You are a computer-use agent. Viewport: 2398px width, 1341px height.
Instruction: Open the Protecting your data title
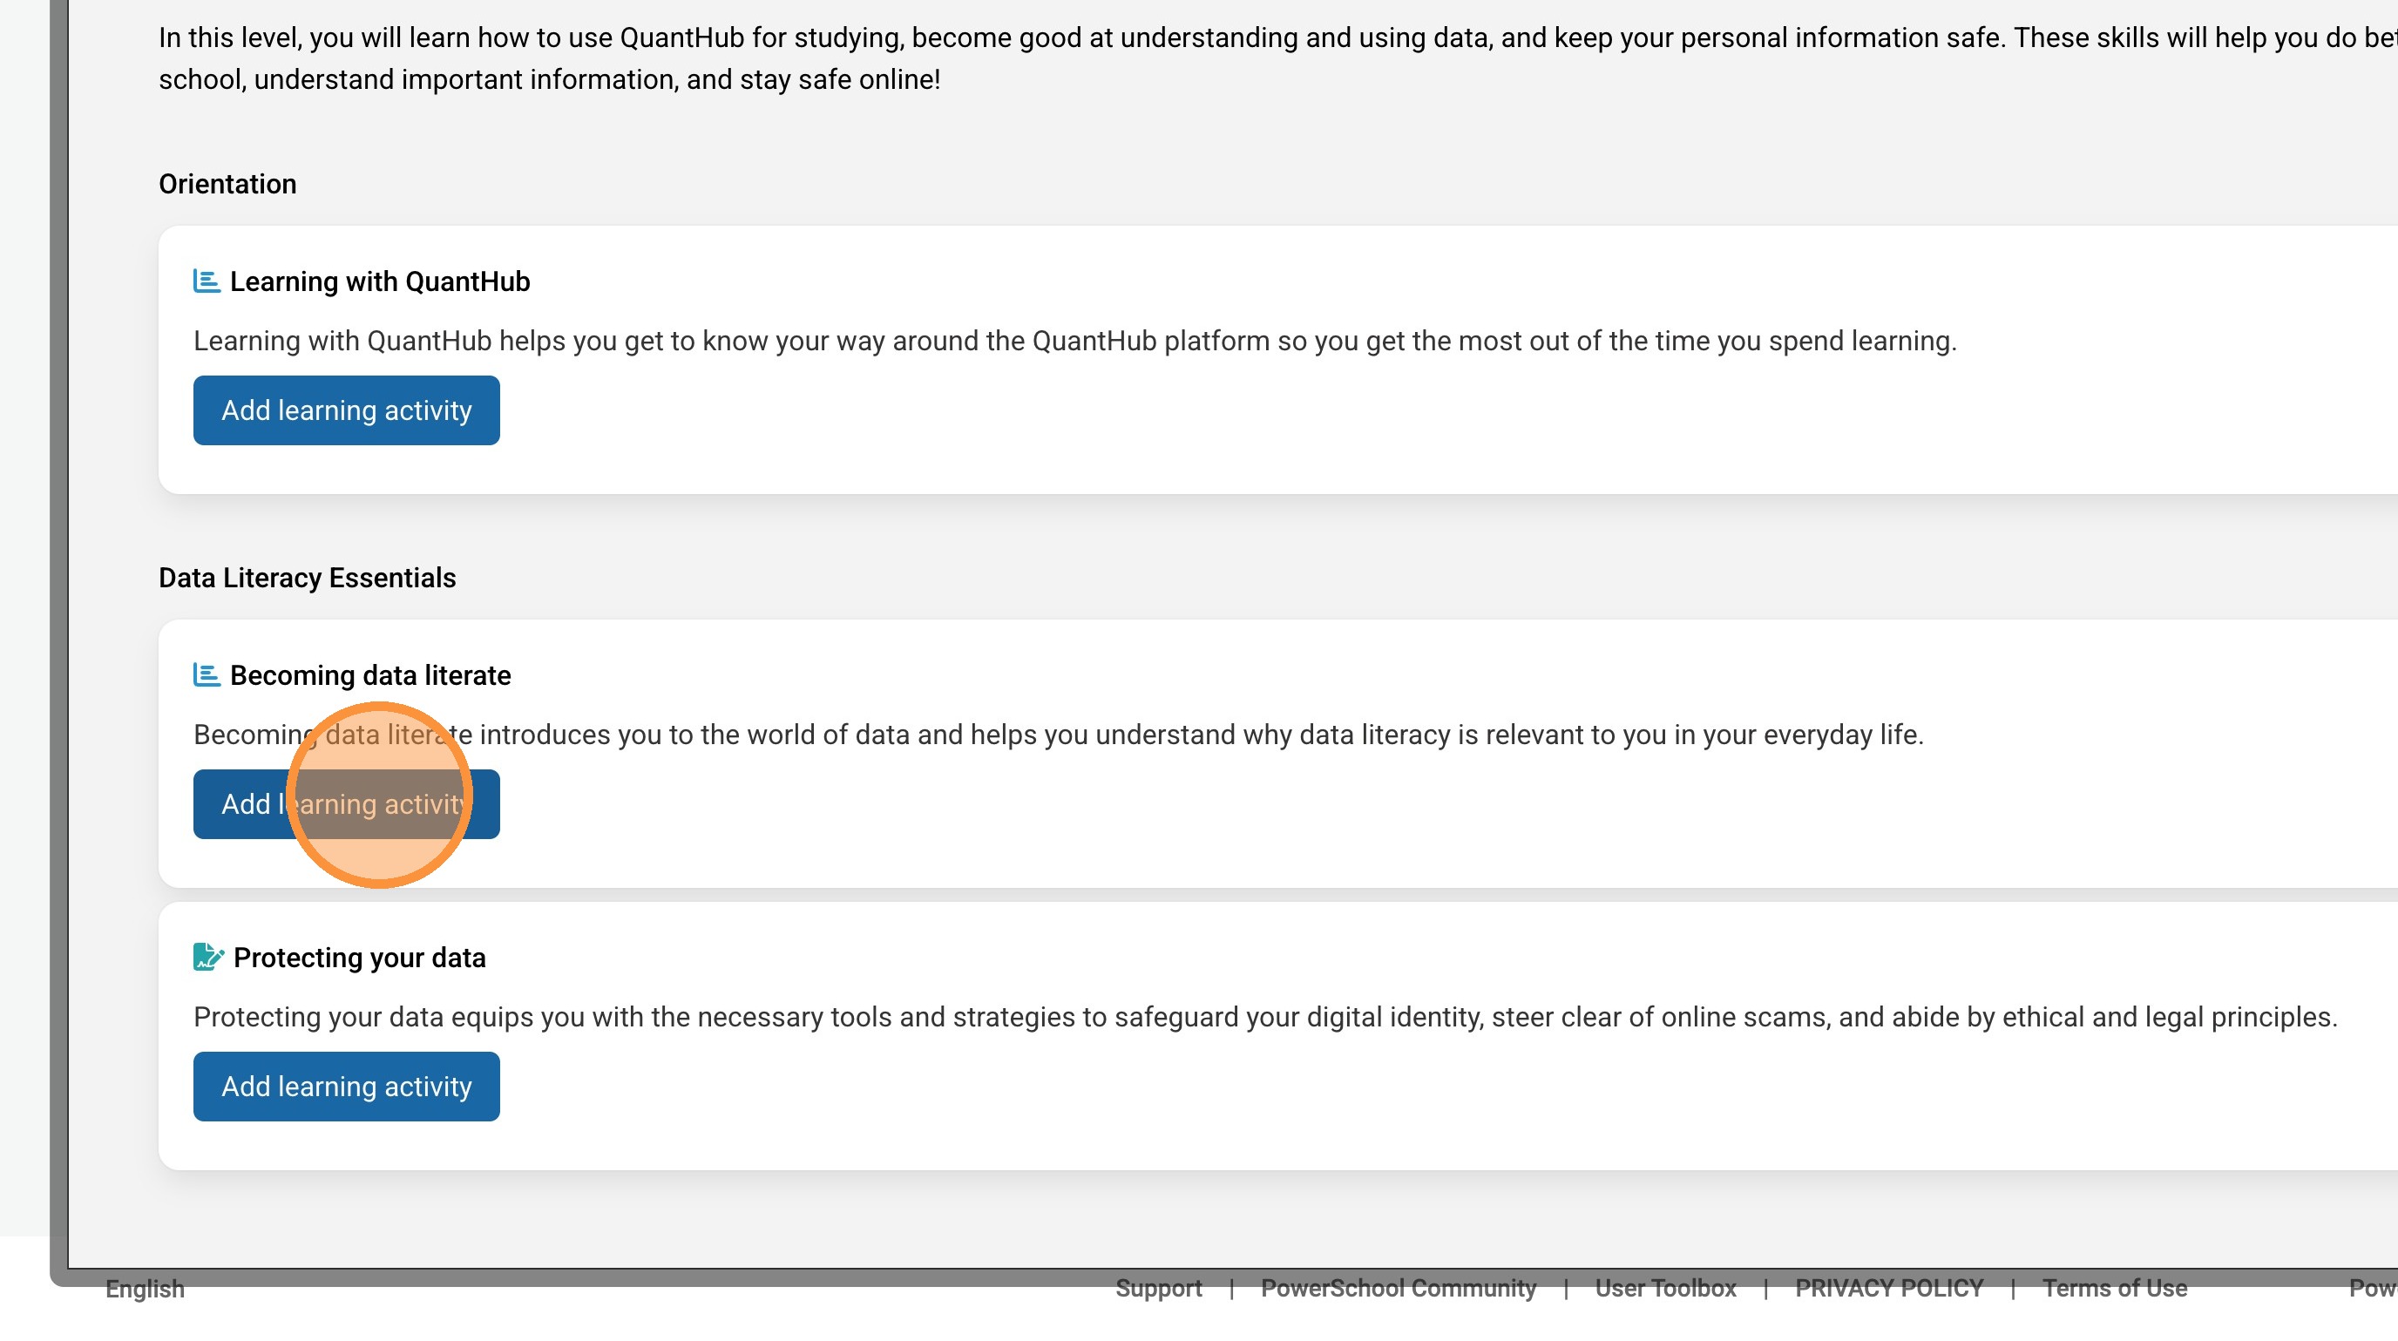[359, 958]
